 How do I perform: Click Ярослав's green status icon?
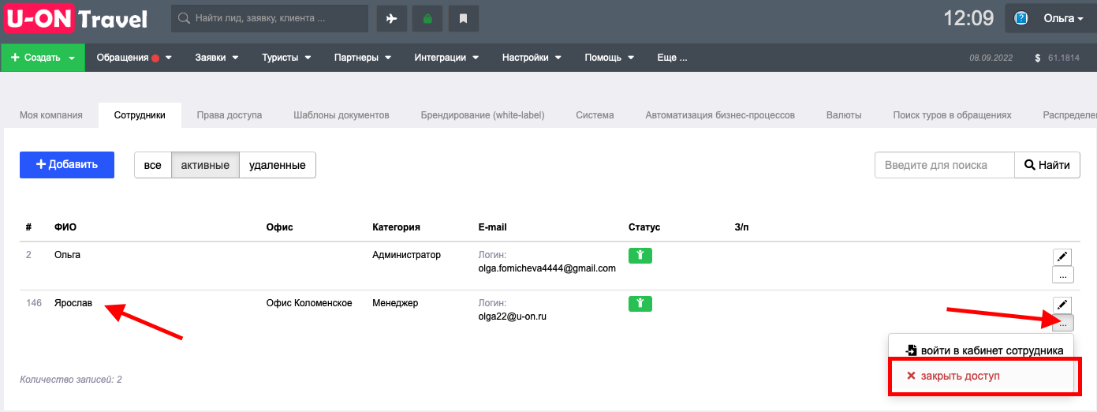coord(640,303)
